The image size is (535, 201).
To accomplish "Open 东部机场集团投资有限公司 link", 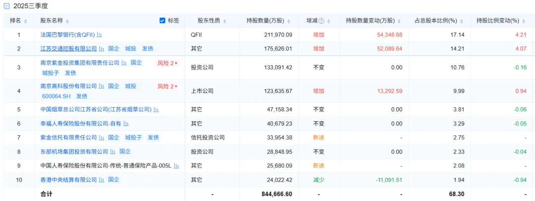I will coord(74,151).
